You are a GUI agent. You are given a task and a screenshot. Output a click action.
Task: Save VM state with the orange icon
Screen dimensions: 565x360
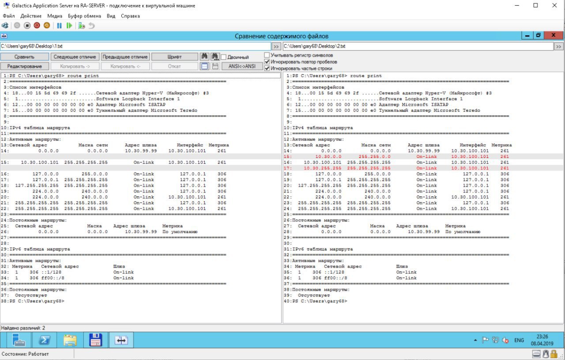tap(46, 26)
